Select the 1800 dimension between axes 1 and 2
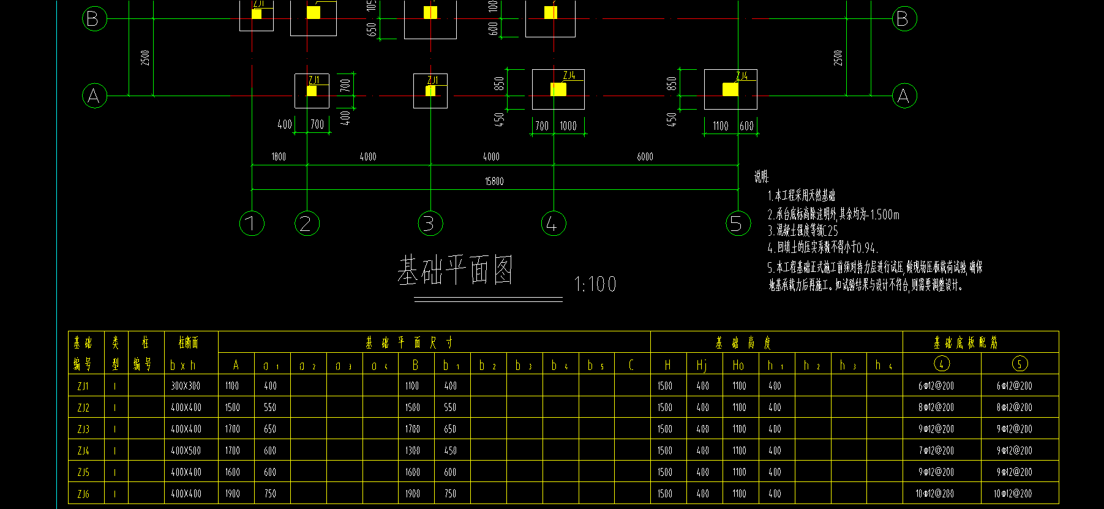This screenshot has width=1104, height=509. pos(279,157)
